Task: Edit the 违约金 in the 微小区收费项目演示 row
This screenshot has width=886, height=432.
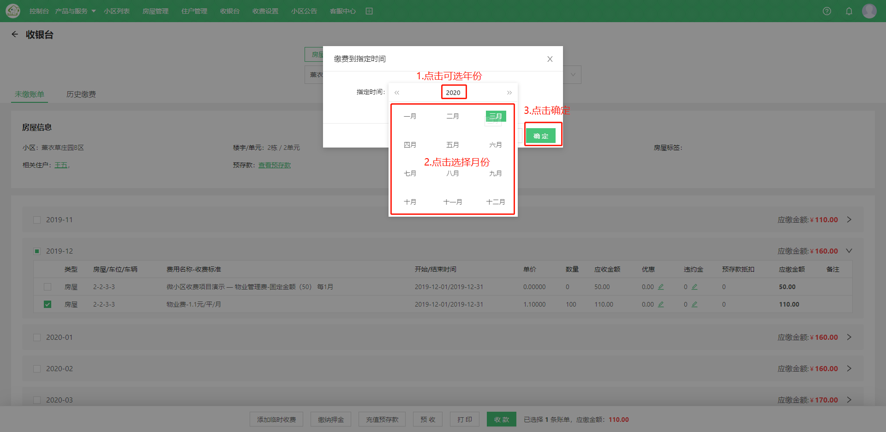Action: (694, 287)
